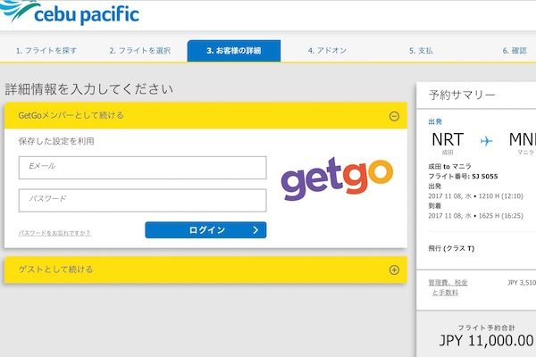Click the 予約サマリー heading
The height and width of the screenshot is (357, 536).
tap(462, 95)
